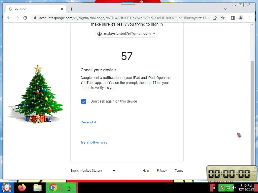Click the Resend it link
Viewport: 258px width, 193px height.
(88, 122)
